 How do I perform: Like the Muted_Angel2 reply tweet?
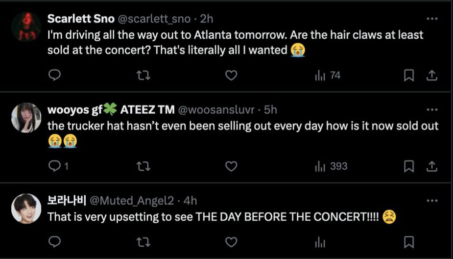click(231, 242)
